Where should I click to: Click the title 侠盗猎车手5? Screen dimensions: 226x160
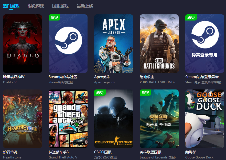tap(59, 152)
